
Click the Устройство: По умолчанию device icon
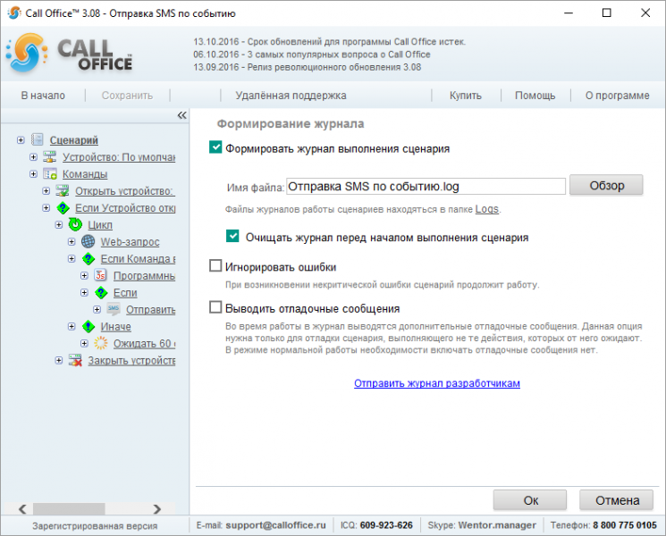50,156
